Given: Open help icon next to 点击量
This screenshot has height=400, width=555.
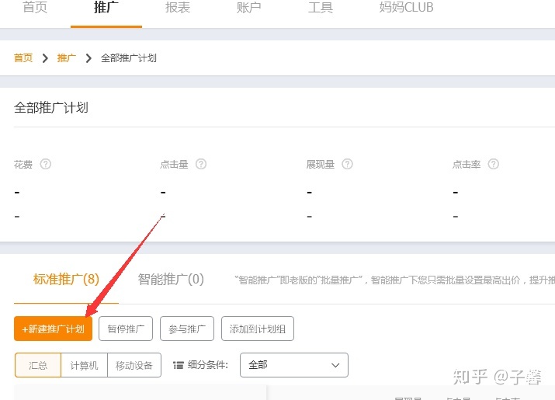Looking at the screenshot, I should (201, 164).
